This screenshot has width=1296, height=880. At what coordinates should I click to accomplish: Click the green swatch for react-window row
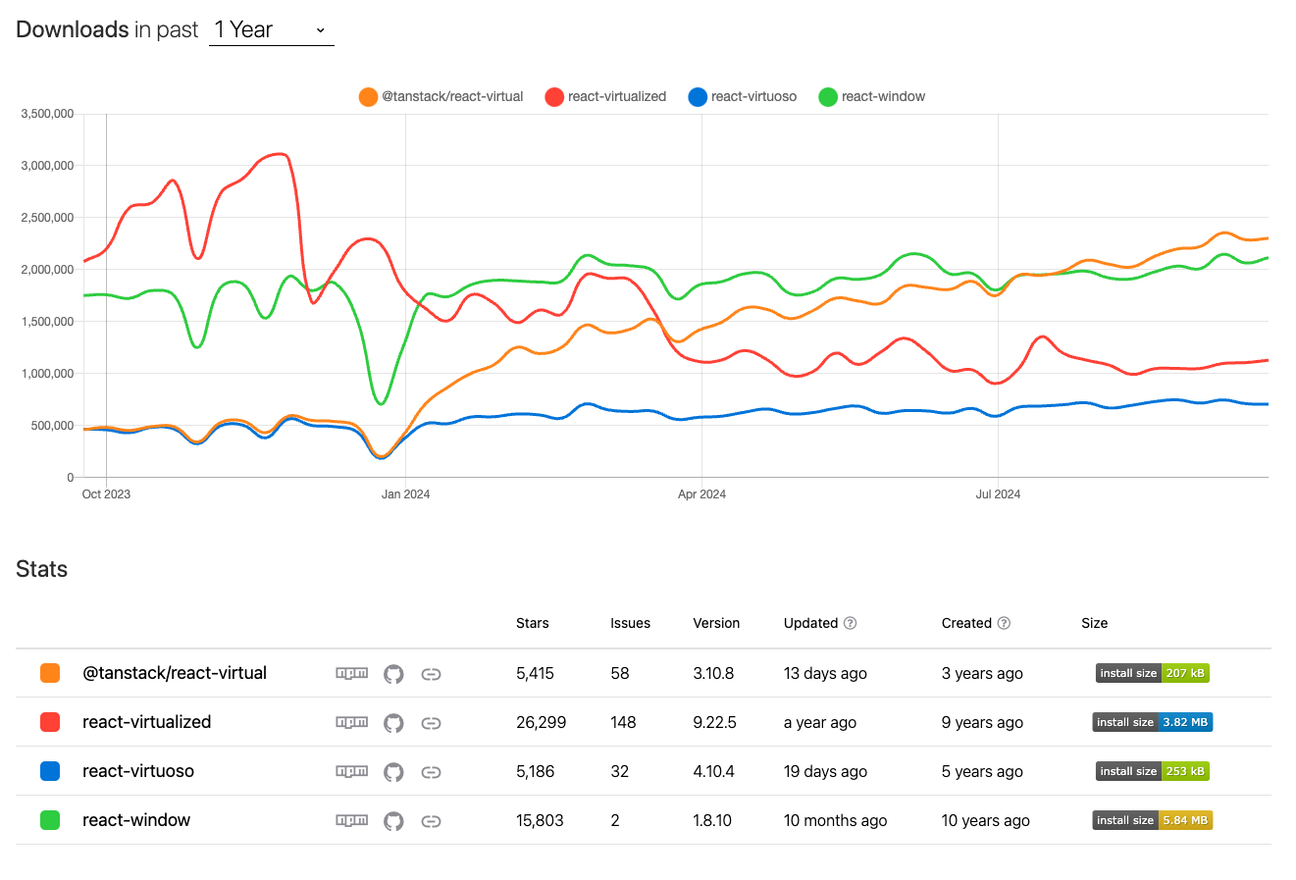[x=50, y=820]
